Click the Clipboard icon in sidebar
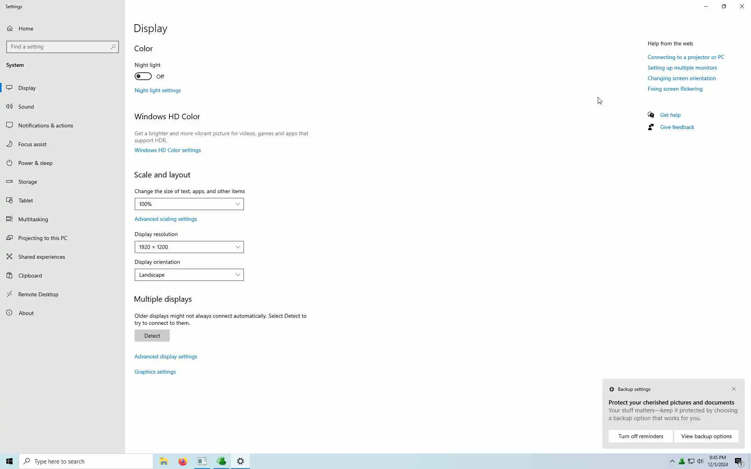The height and width of the screenshot is (469, 751). pos(9,275)
